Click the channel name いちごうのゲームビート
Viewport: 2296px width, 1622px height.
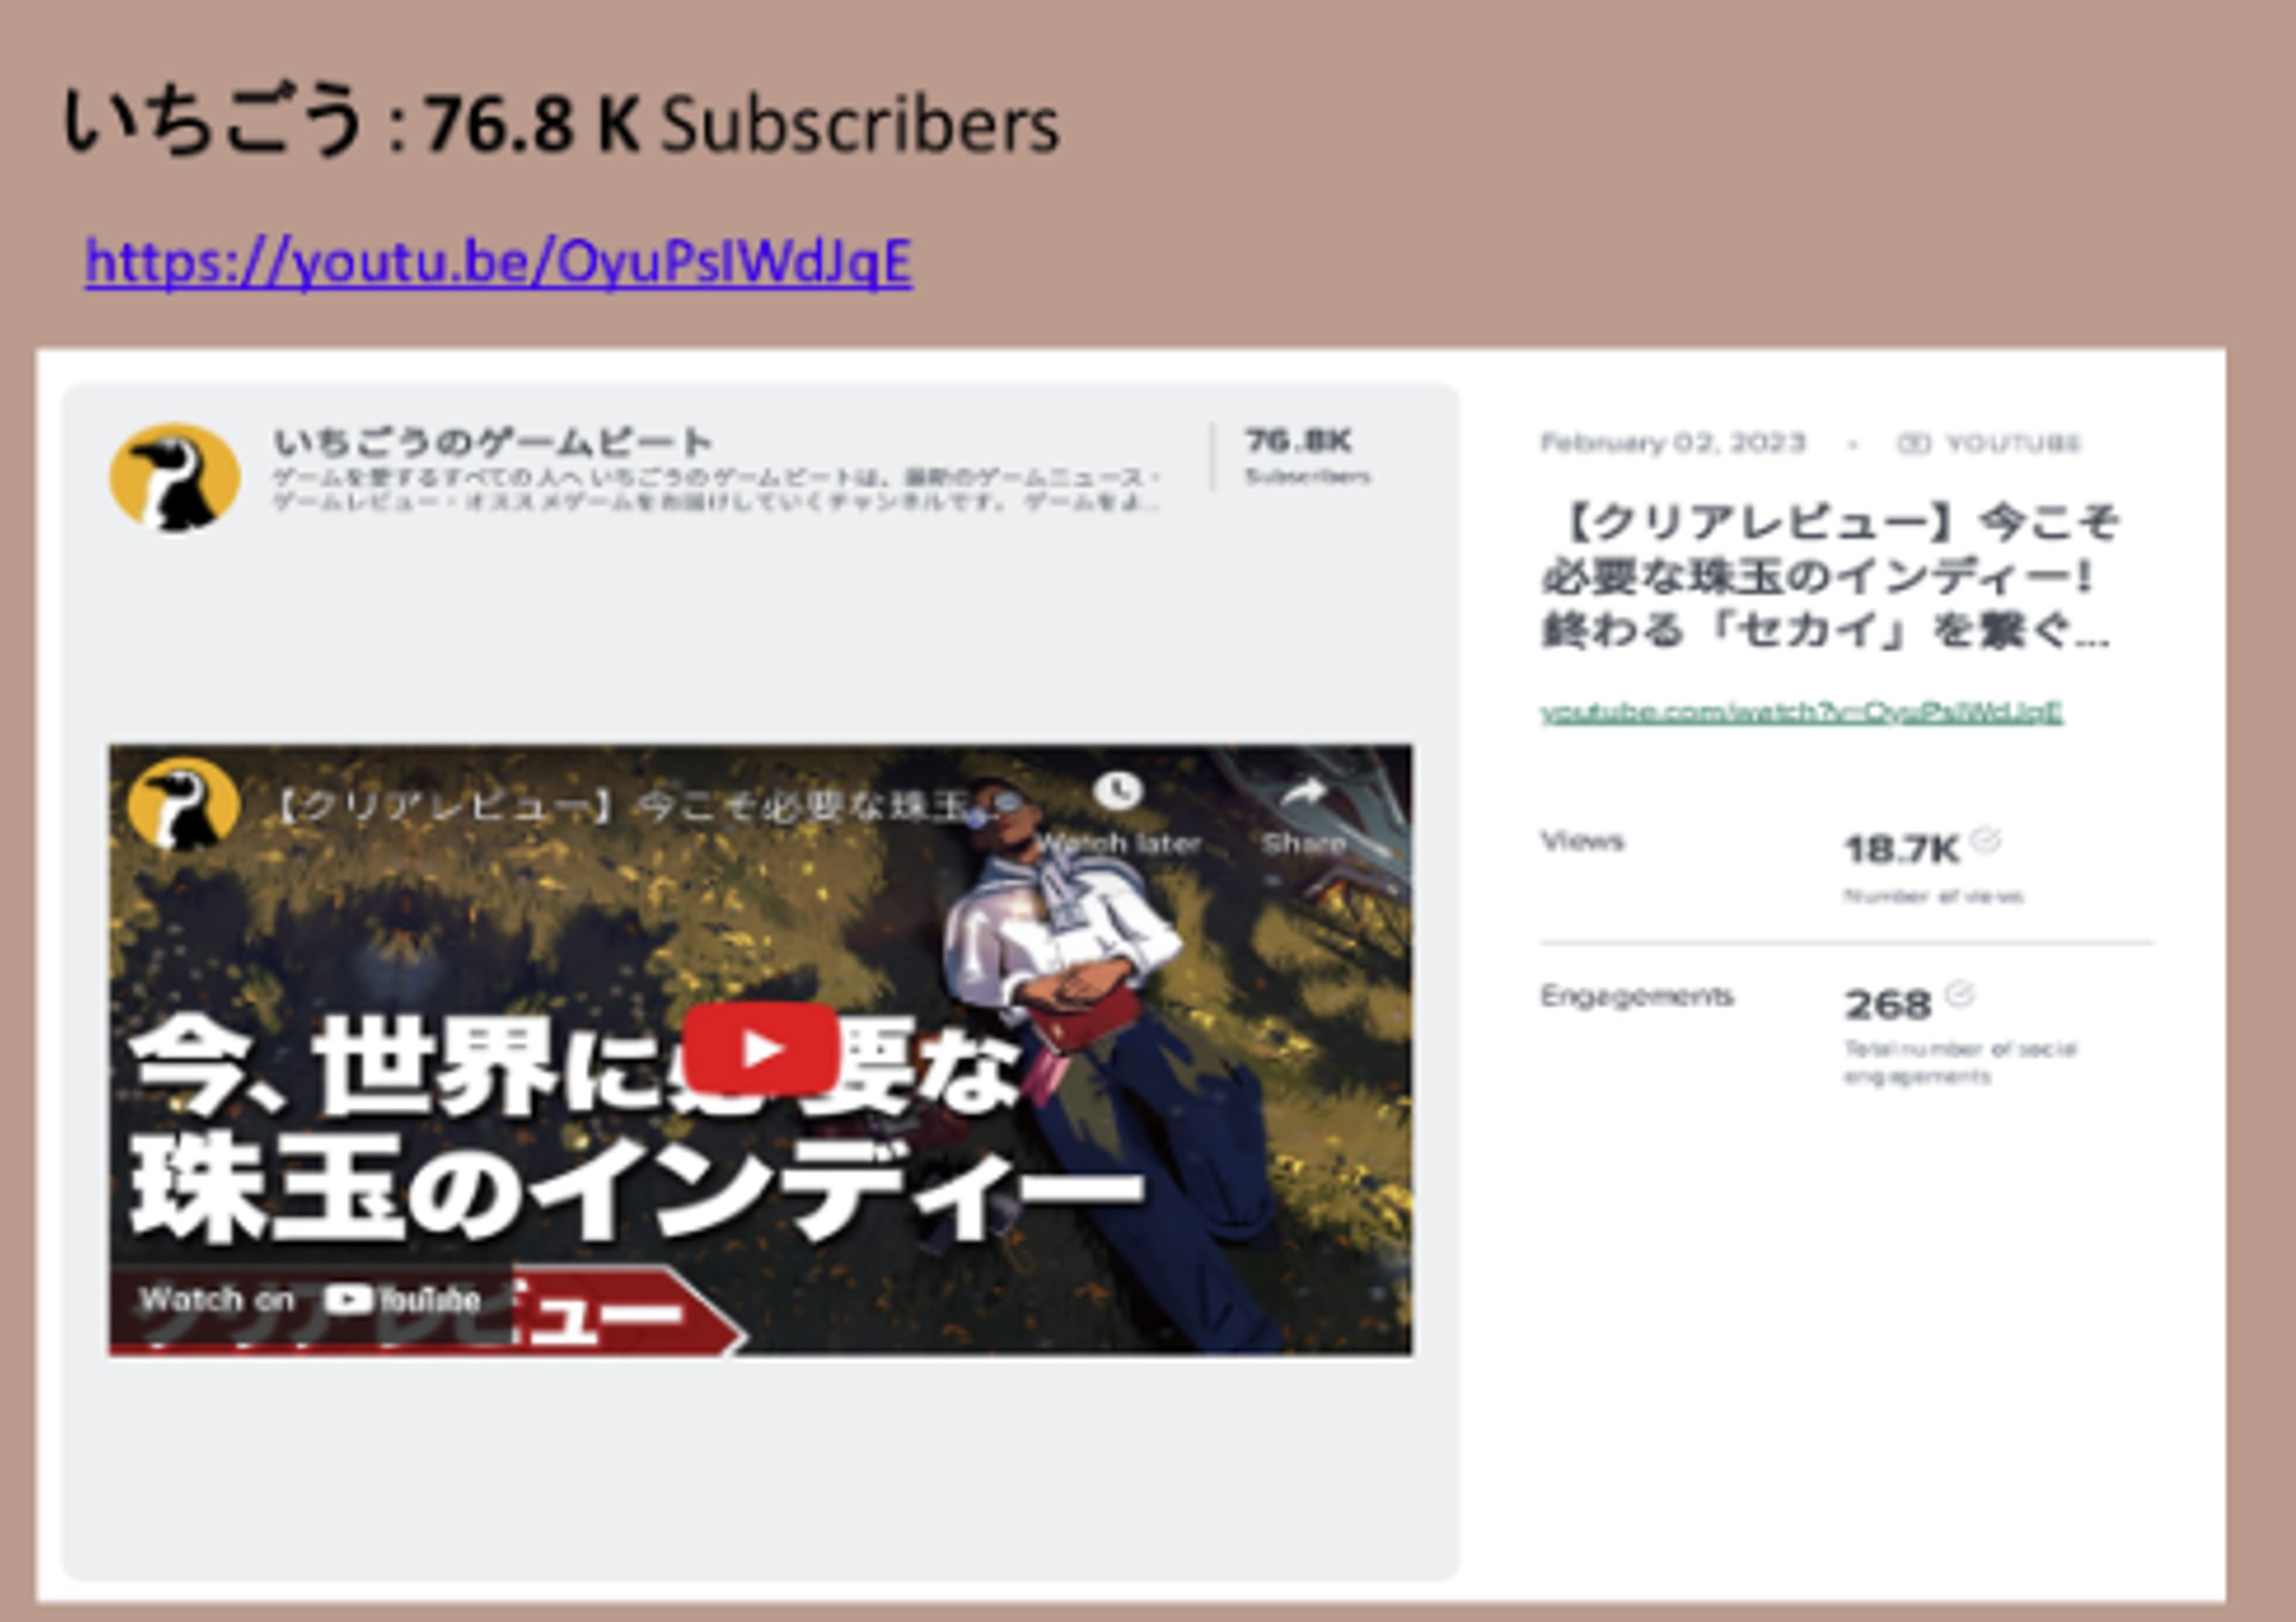pyautogui.click(x=493, y=441)
